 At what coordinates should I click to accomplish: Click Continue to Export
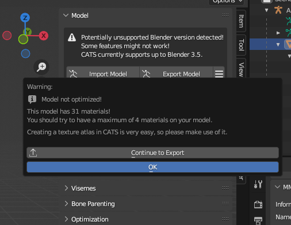[152, 153]
